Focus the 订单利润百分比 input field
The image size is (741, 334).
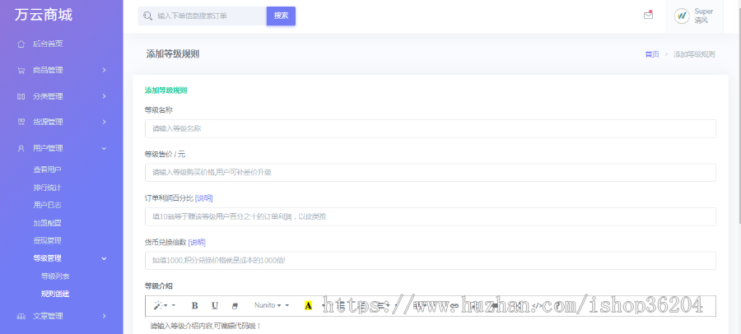point(430,216)
